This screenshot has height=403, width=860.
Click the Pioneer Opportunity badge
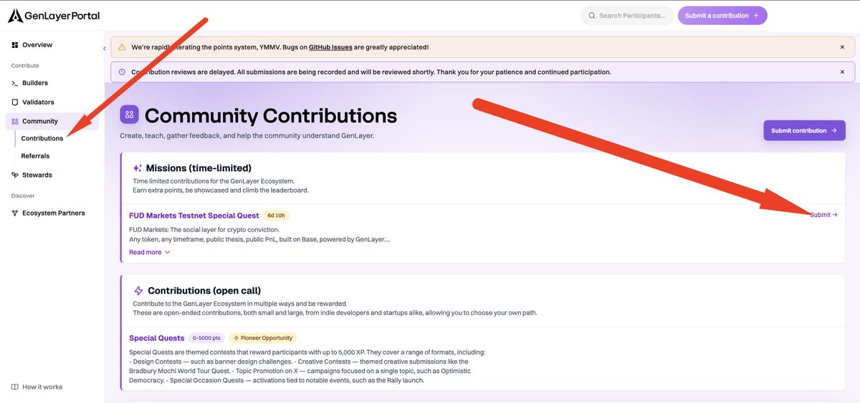point(262,338)
